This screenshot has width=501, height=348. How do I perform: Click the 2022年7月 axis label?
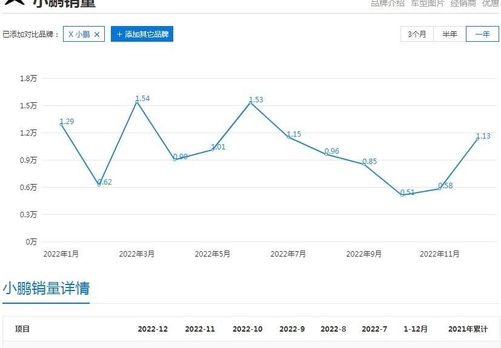click(288, 254)
